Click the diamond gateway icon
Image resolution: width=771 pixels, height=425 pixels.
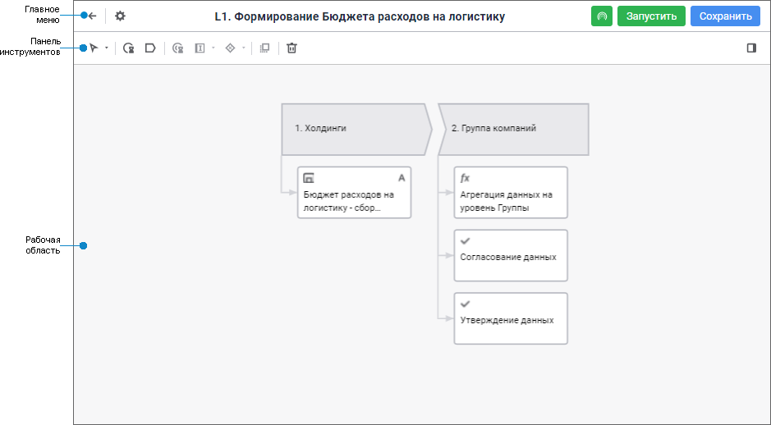coord(230,48)
